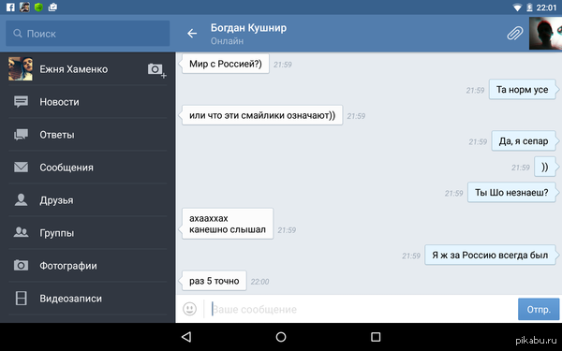Click the Онлайн status text

coord(227,41)
